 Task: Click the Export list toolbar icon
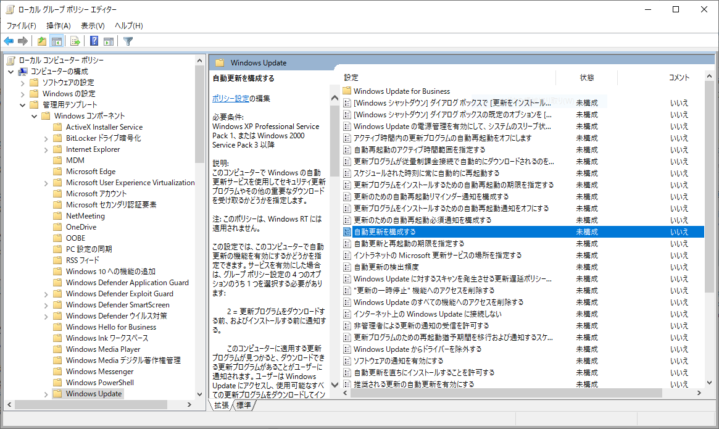75,41
